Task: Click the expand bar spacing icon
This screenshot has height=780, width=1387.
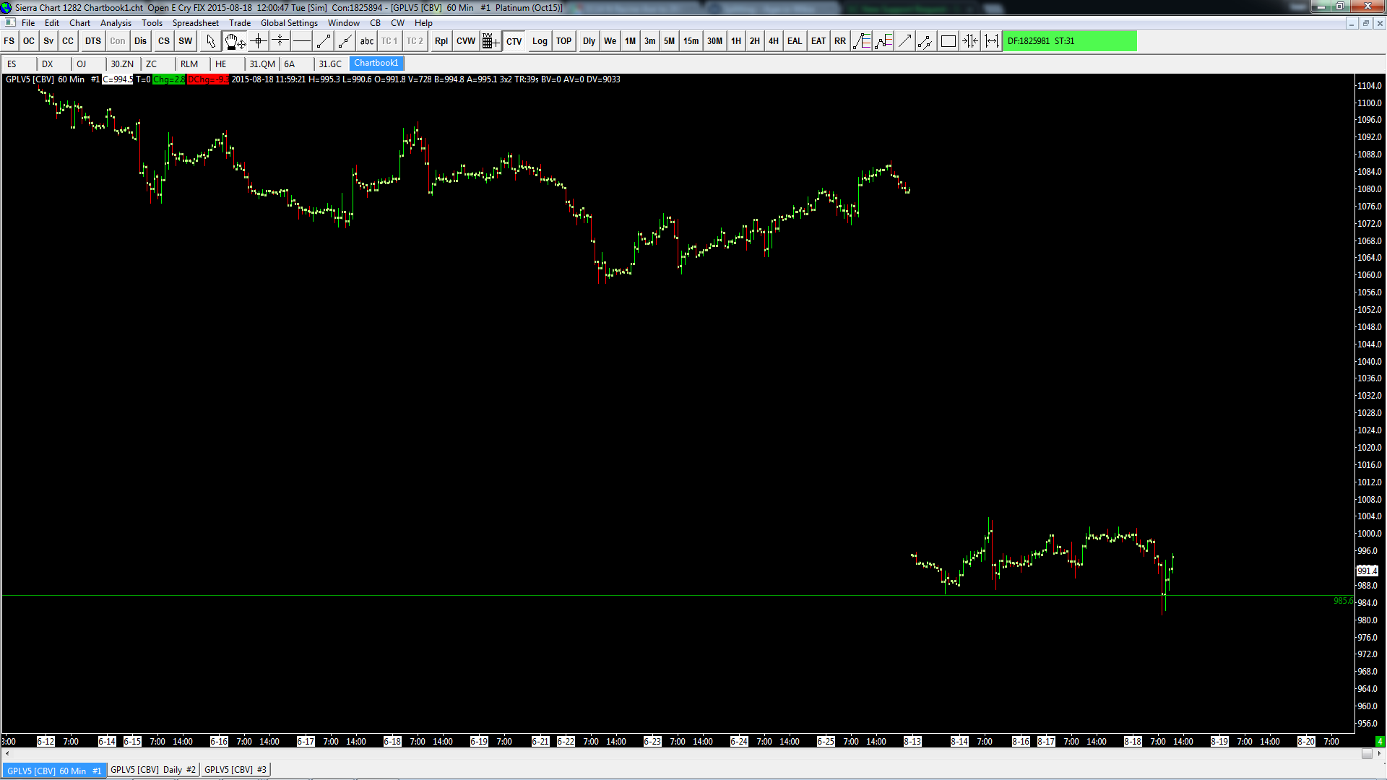Action: point(992,41)
